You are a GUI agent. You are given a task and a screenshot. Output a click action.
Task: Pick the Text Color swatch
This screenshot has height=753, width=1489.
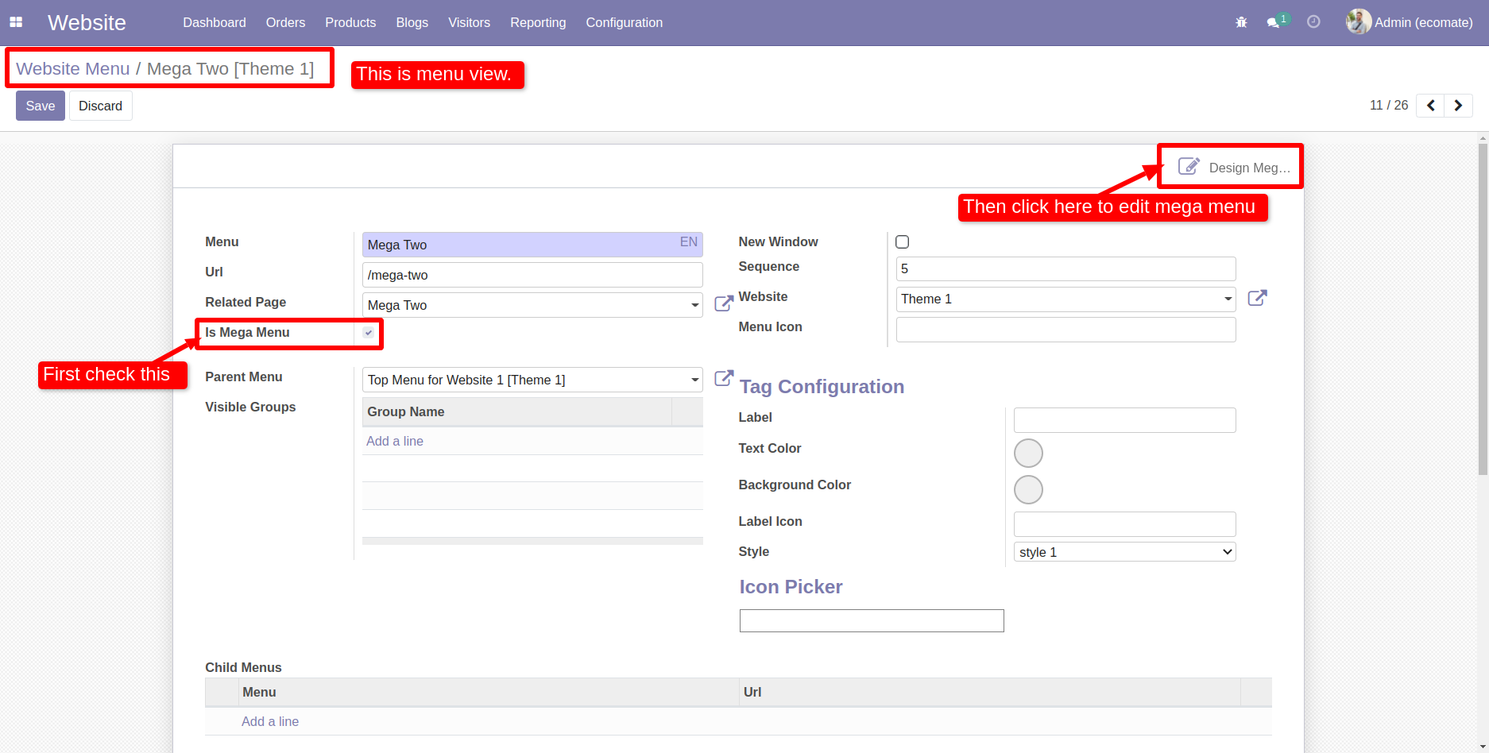pos(1028,454)
